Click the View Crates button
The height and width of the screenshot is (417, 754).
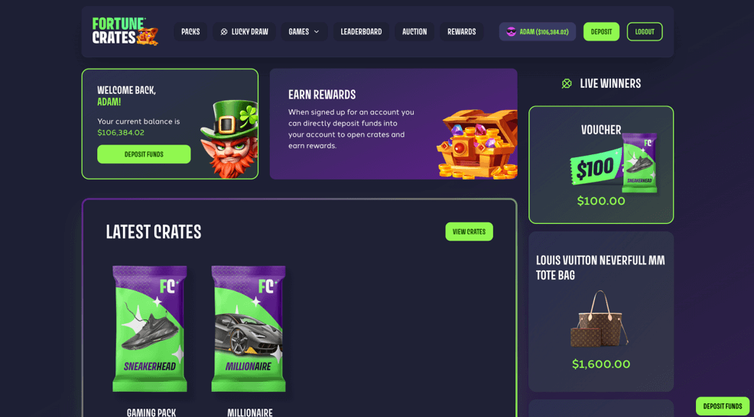469,231
